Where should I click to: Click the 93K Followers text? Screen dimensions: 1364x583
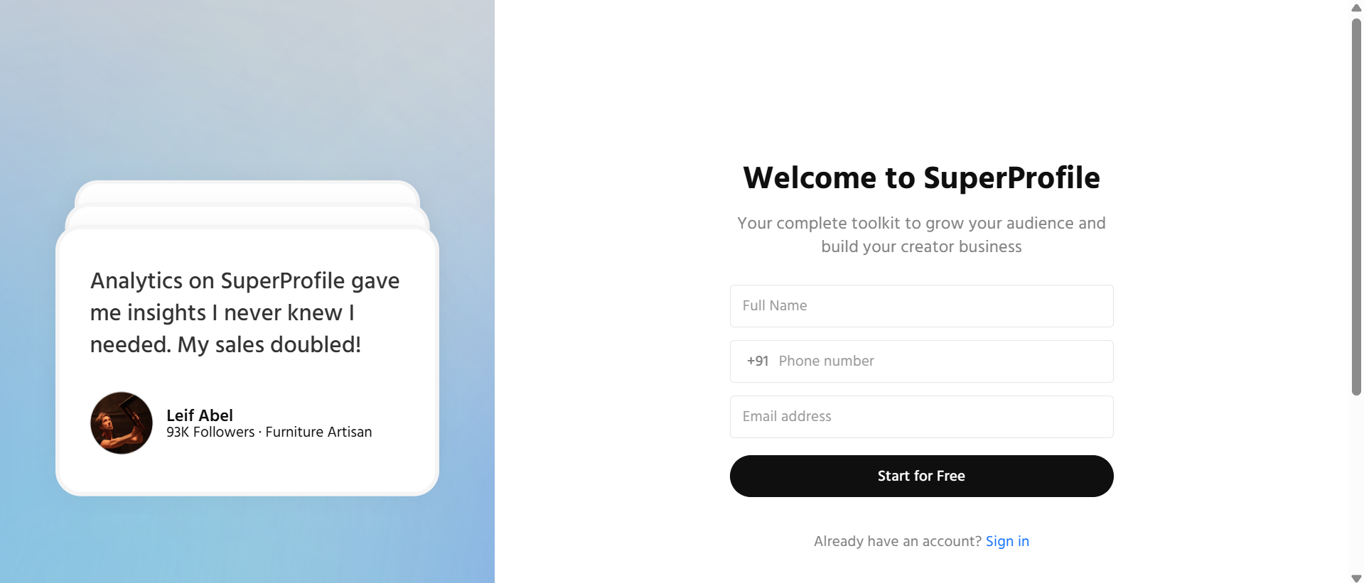click(210, 432)
